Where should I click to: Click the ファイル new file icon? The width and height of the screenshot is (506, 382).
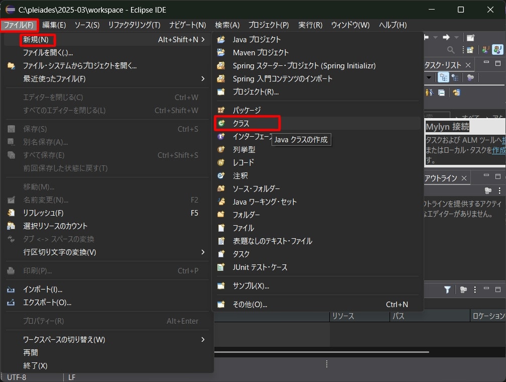point(221,228)
